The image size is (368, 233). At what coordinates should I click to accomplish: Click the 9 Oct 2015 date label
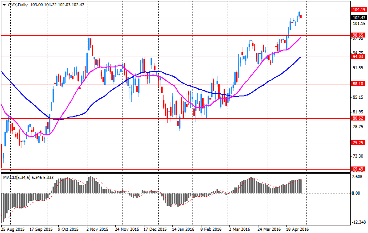(x=68, y=229)
